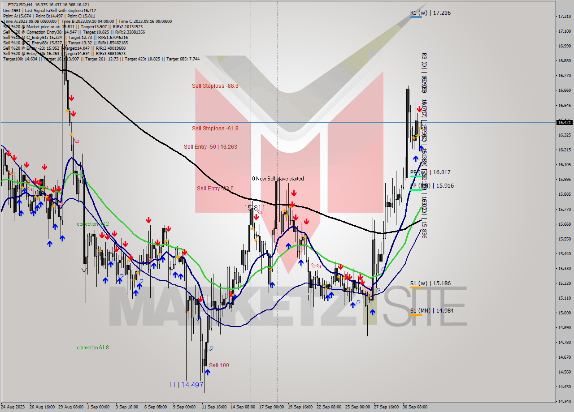Select the Target100: 14.634 targets line

pos(101,59)
